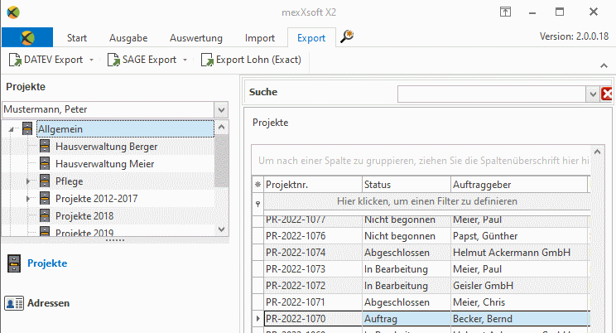616x333 pixels.
Task: Open the SAGE Export dropdown arrow
Action: (x=185, y=60)
